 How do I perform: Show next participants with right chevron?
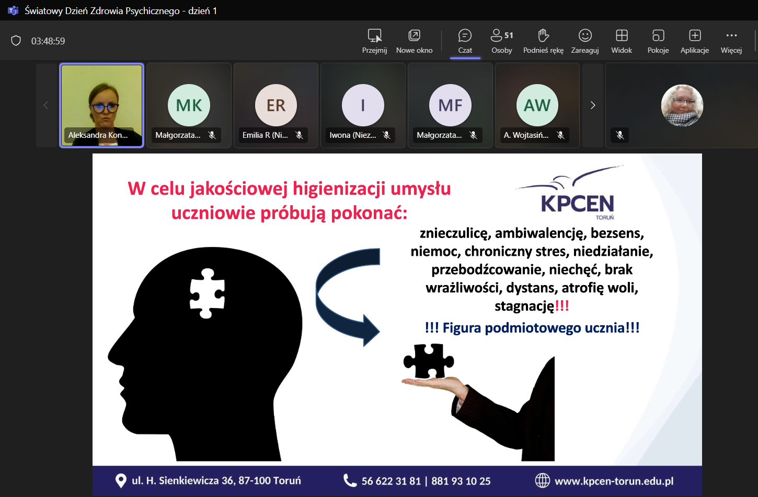click(593, 105)
